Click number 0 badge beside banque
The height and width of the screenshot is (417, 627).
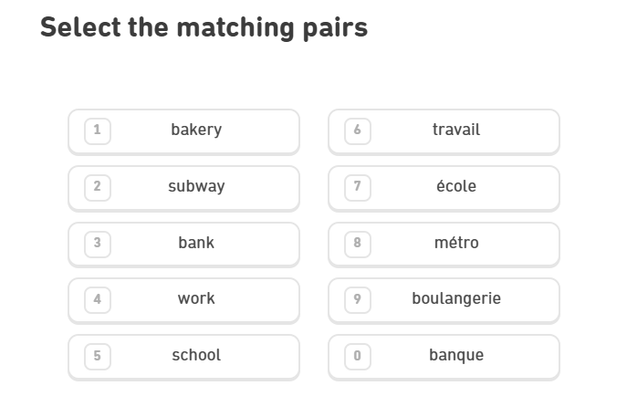357,356
